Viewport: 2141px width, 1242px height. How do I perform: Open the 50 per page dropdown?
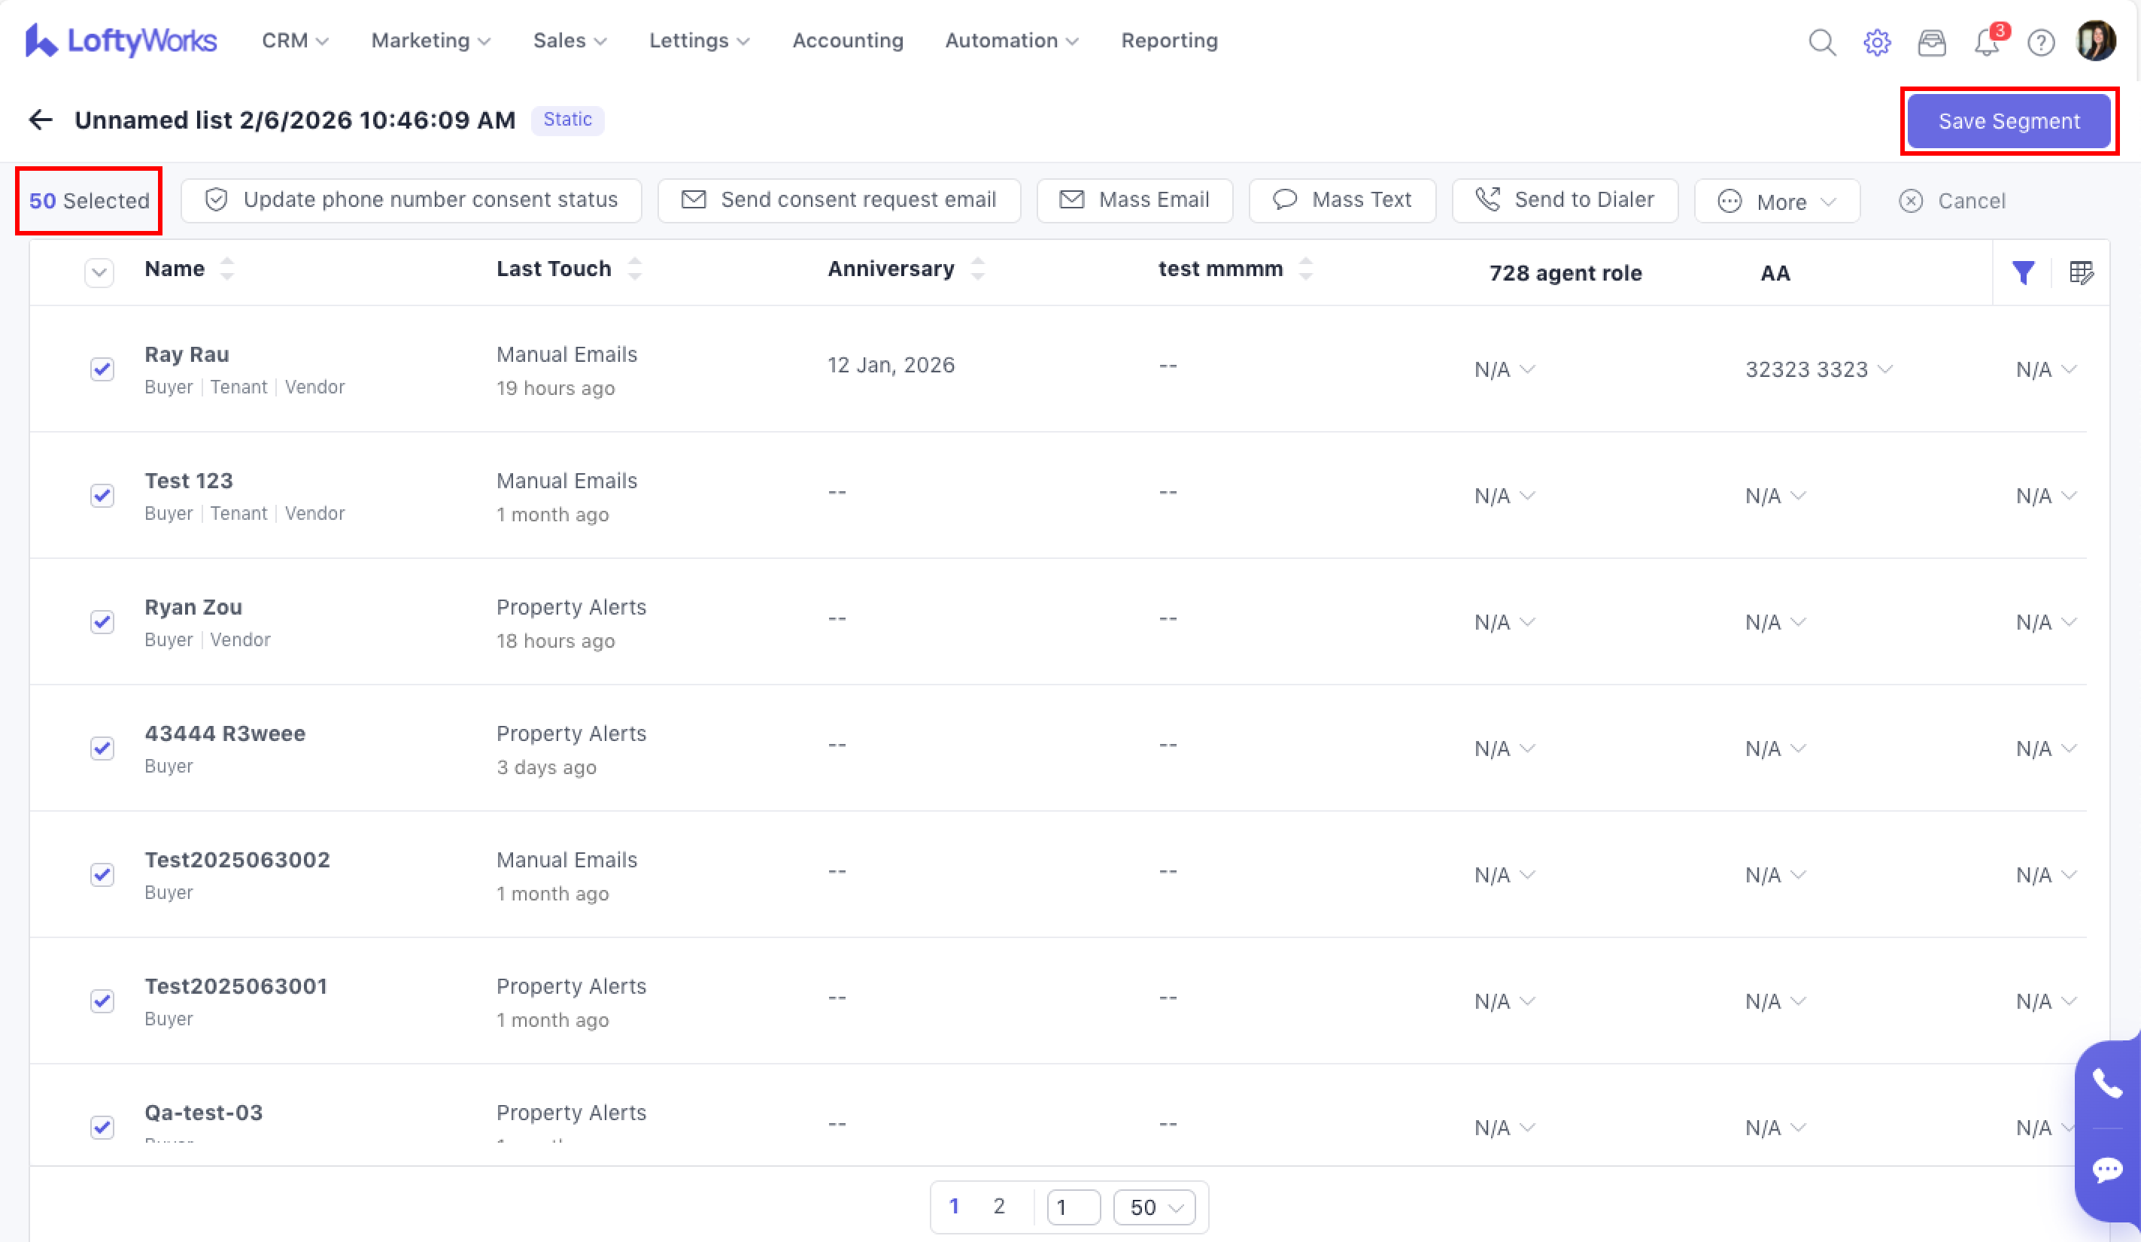(1154, 1207)
